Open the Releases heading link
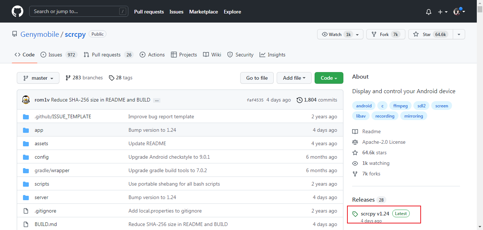This screenshot has height=230, width=483. pyautogui.click(x=363, y=199)
